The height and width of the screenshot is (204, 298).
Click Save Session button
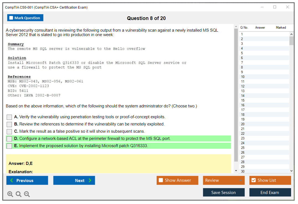224,192
